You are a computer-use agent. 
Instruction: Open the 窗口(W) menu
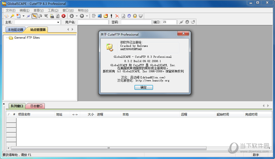[x=68, y=10]
